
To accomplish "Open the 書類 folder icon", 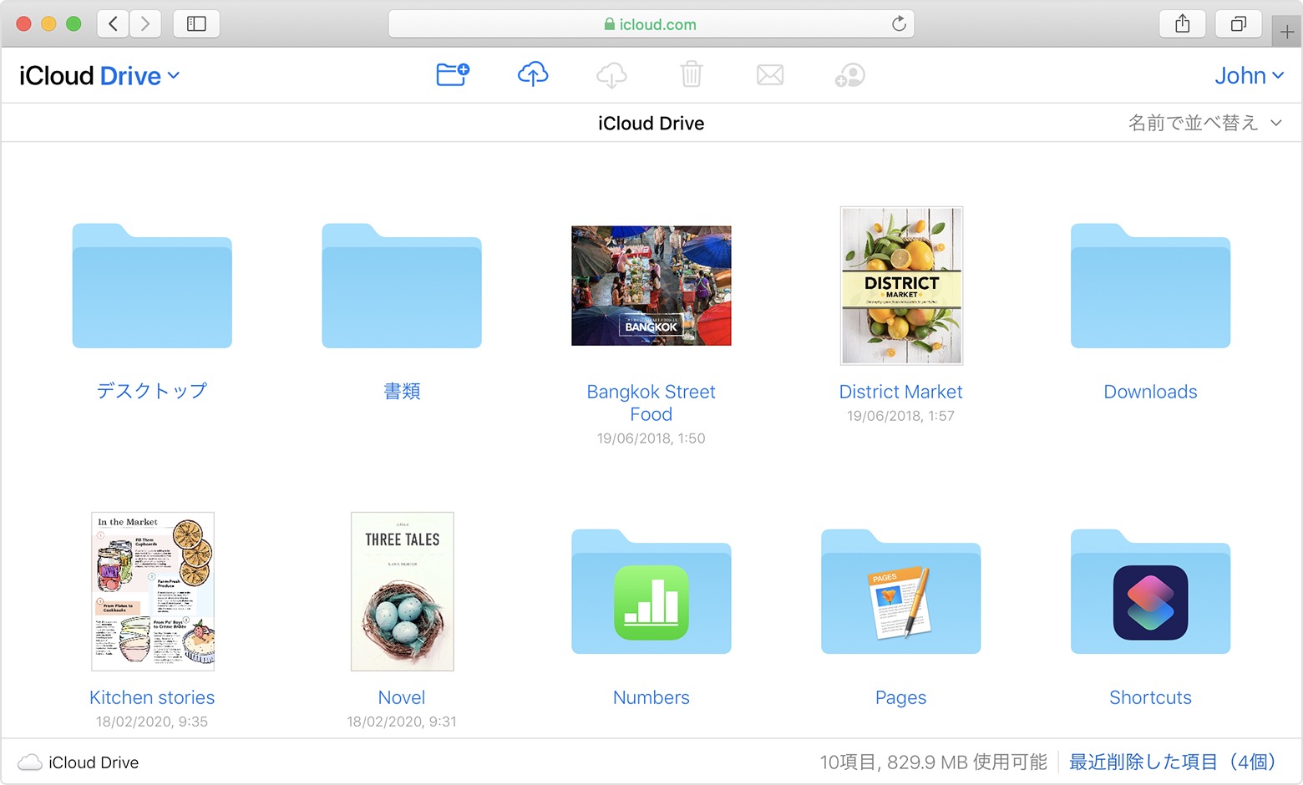I will 402,286.
